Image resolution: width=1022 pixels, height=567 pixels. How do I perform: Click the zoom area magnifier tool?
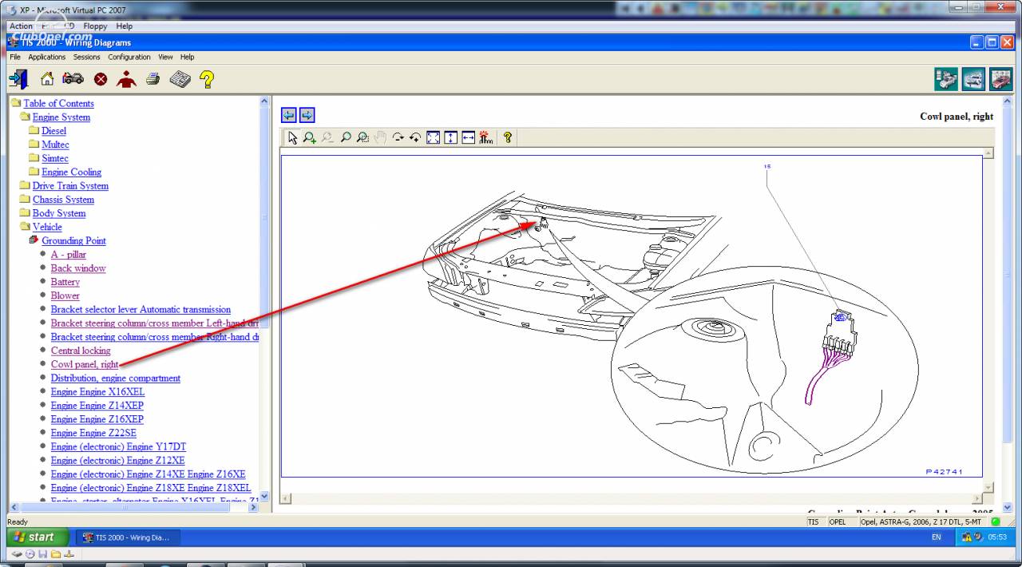click(x=362, y=137)
